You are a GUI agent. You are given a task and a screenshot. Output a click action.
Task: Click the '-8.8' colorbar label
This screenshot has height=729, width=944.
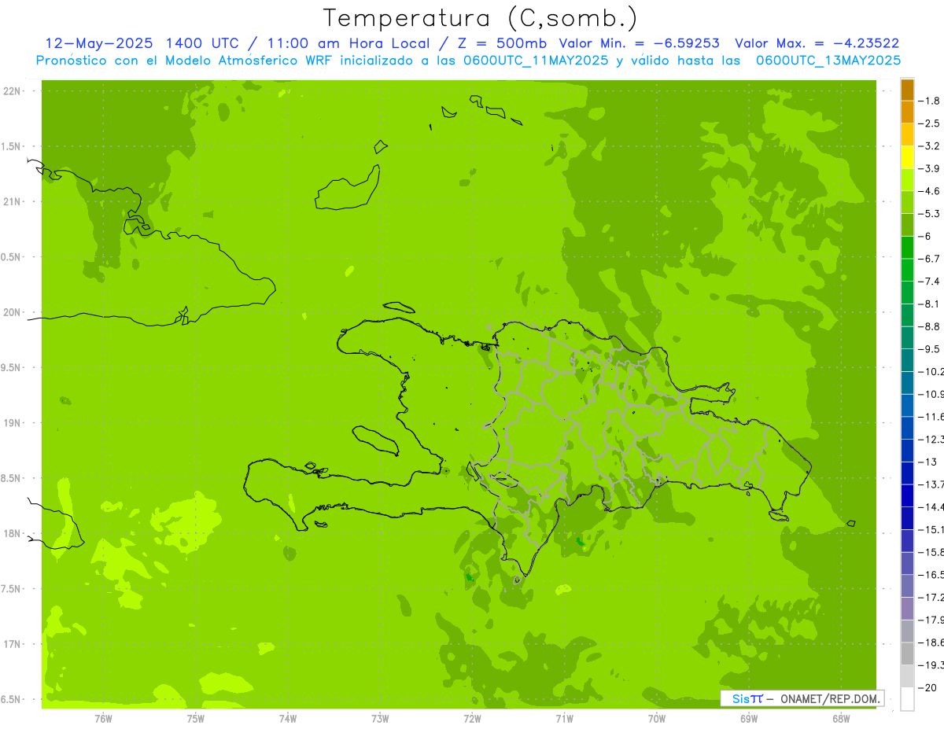[930, 326]
